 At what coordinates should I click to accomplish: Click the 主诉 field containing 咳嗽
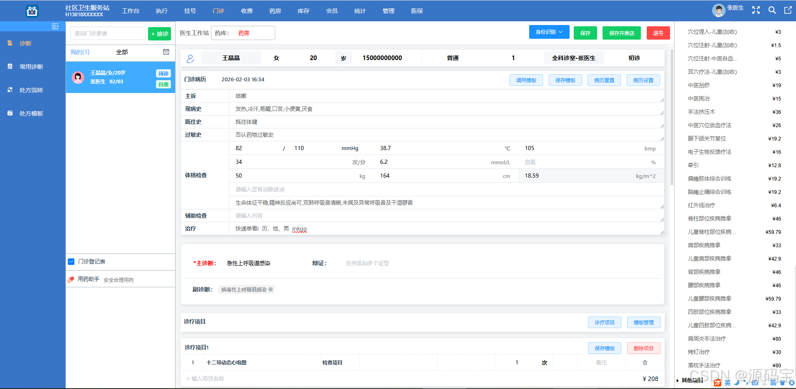coord(447,96)
